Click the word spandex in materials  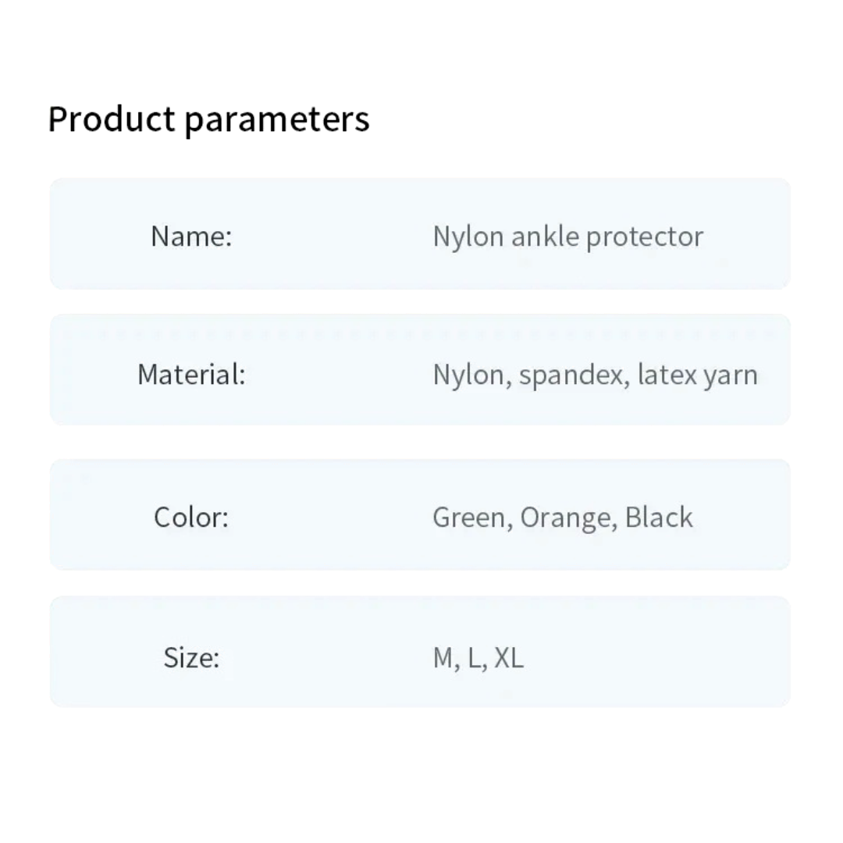click(x=571, y=375)
